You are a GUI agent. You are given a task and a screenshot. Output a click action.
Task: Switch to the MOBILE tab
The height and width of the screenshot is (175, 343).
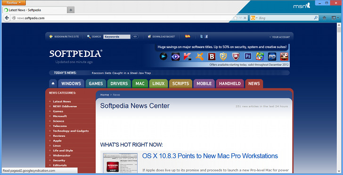pyautogui.click(x=204, y=83)
